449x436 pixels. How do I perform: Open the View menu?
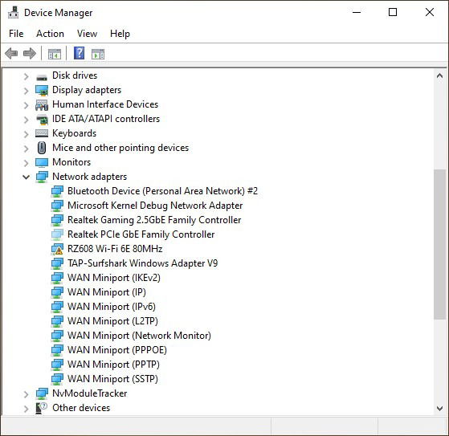click(x=87, y=34)
